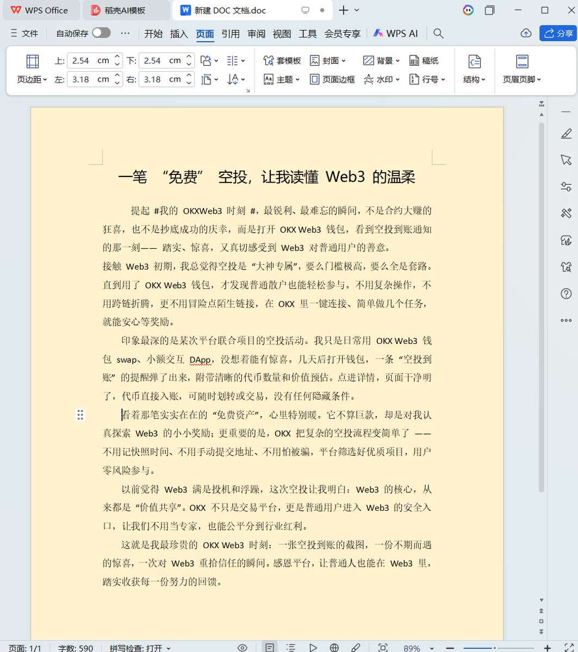Open the settings sliders icon in sidebar

[566, 186]
